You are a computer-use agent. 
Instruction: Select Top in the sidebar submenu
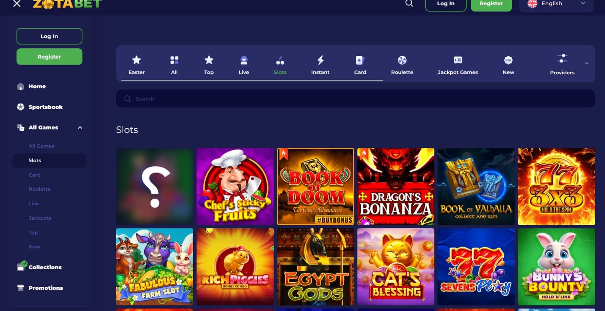point(33,232)
